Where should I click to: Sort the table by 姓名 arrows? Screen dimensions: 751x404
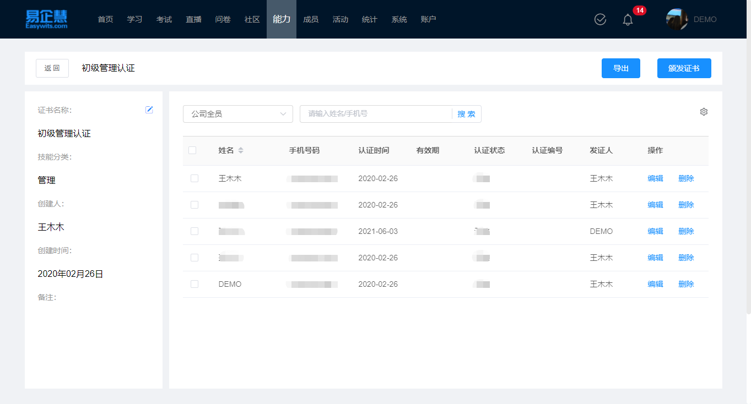(241, 151)
